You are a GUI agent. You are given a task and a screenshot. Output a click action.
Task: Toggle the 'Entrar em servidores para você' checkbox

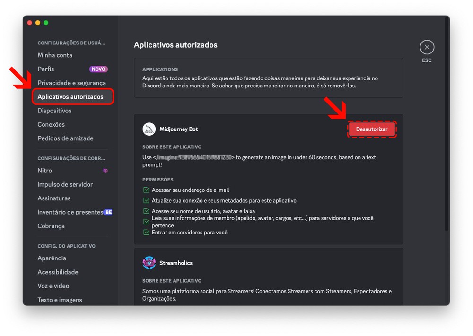click(x=146, y=232)
